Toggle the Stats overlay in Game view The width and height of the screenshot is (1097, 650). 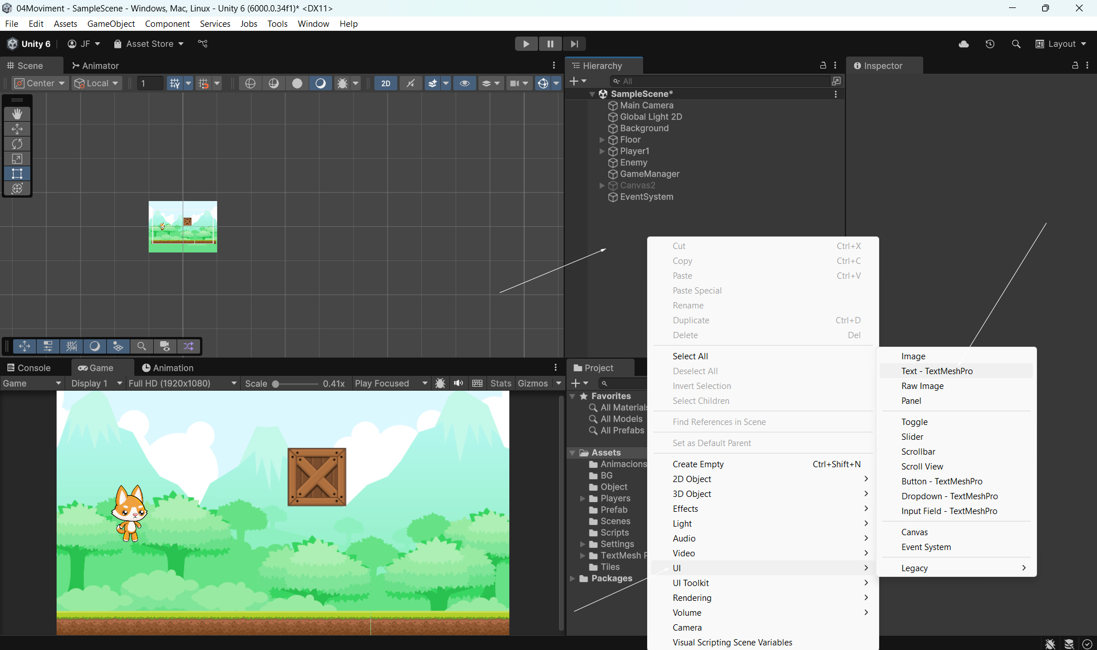500,383
